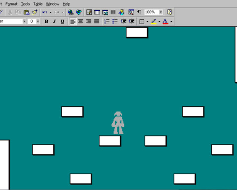Click the Cut scissors icon
Image resolution: width=237 pixels, height=190 pixels.
(x=10, y=12)
